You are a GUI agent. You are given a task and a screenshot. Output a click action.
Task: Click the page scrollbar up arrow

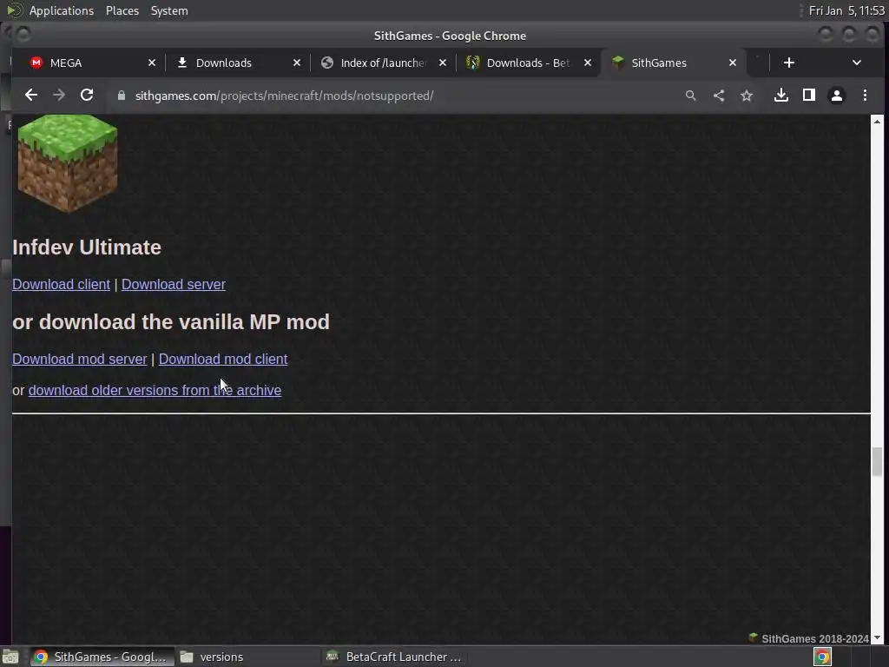point(877,122)
